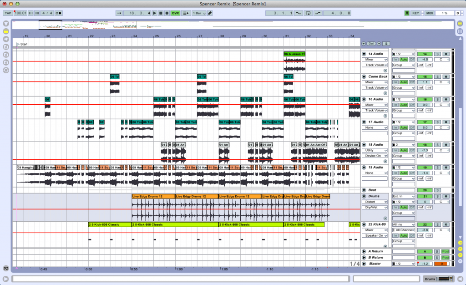
Task: Click the Back to Arrangement button
Action: (186, 13)
